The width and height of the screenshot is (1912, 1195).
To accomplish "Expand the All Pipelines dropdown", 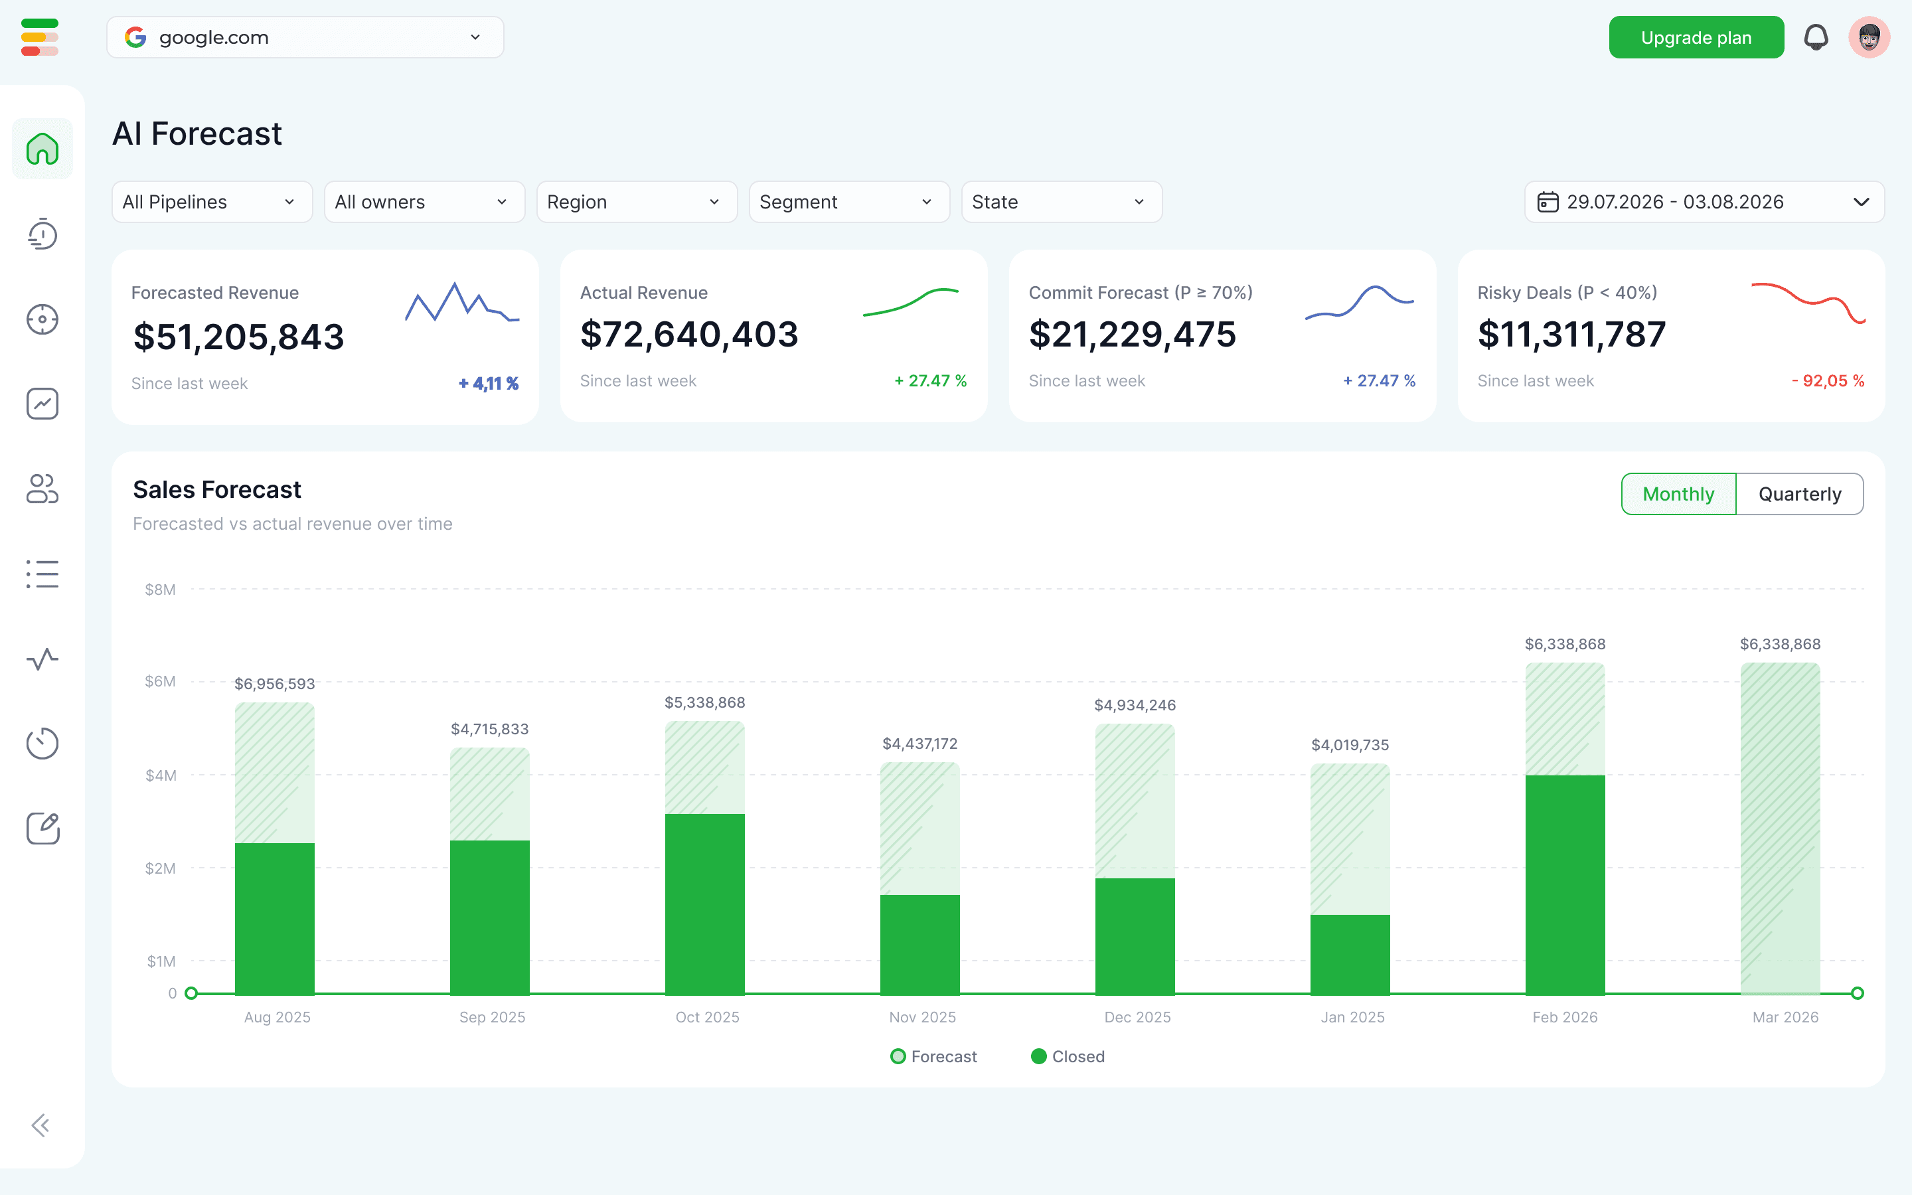I will tap(212, 202).
